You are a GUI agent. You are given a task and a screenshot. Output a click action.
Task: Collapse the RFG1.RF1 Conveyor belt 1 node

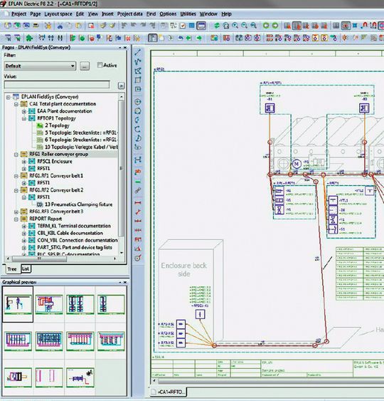point(16,176)
